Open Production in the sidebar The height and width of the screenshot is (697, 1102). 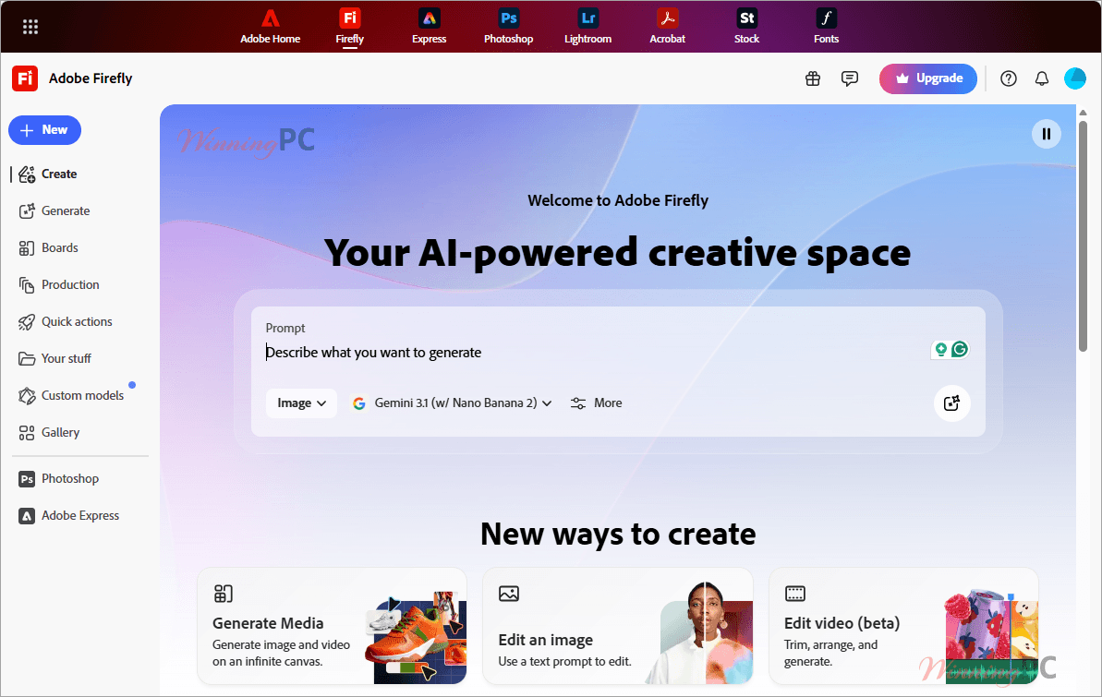58,284
